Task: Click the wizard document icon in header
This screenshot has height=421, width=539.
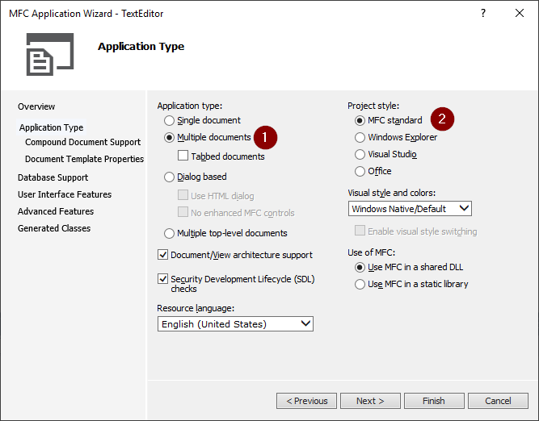Action: [49, 55]
